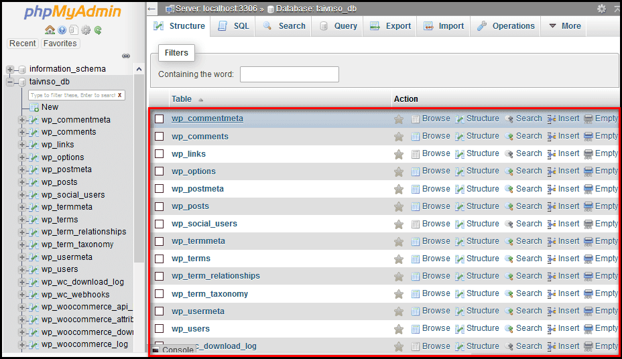Tick the wp_users checkbox
This screenshot has height=359, width=622.
(159, 328)
